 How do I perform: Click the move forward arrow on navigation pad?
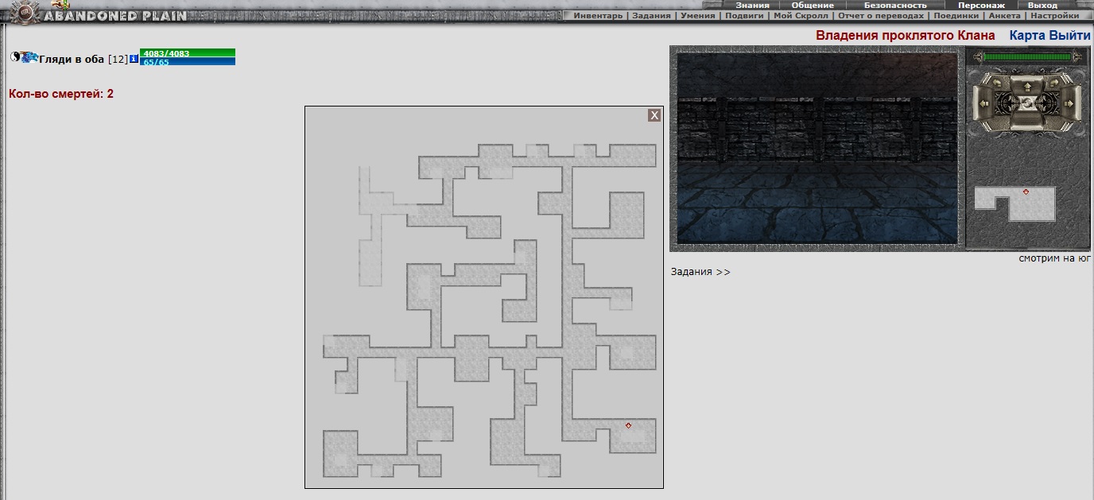pos(1027,87)
